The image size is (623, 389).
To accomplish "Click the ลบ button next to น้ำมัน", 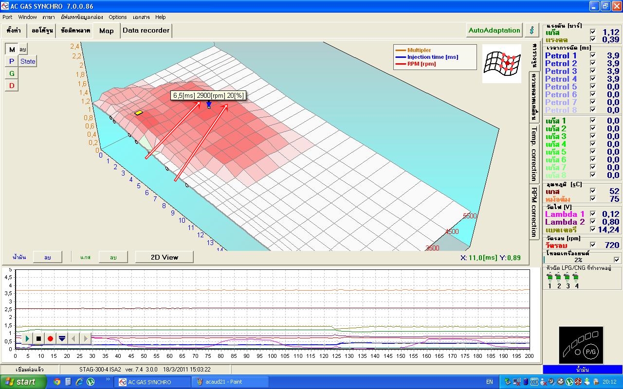I will click(47, 257).
